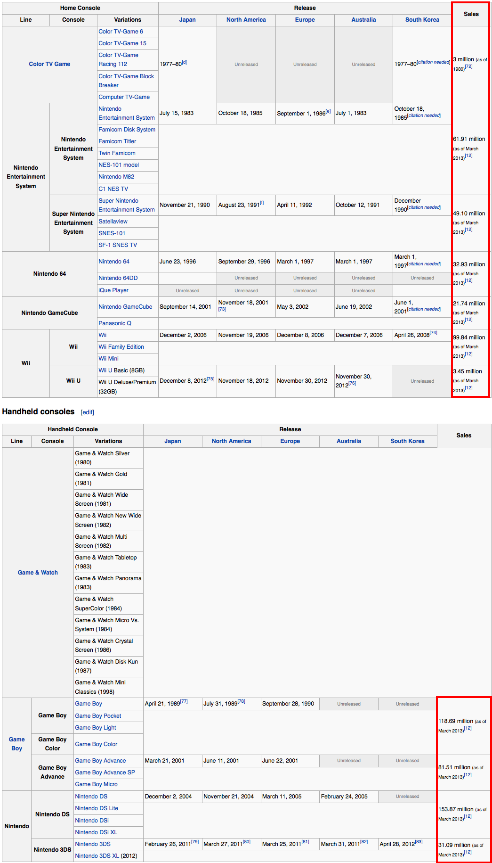Open citation 78 after July 31, 1989
Image resolution: width=492 pixels, height=863 pixels.
[x=241, y=701]
